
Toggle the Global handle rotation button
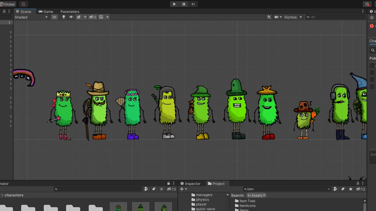[x=8, y=4]
